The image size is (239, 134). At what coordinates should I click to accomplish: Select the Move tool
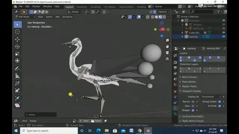18,39
